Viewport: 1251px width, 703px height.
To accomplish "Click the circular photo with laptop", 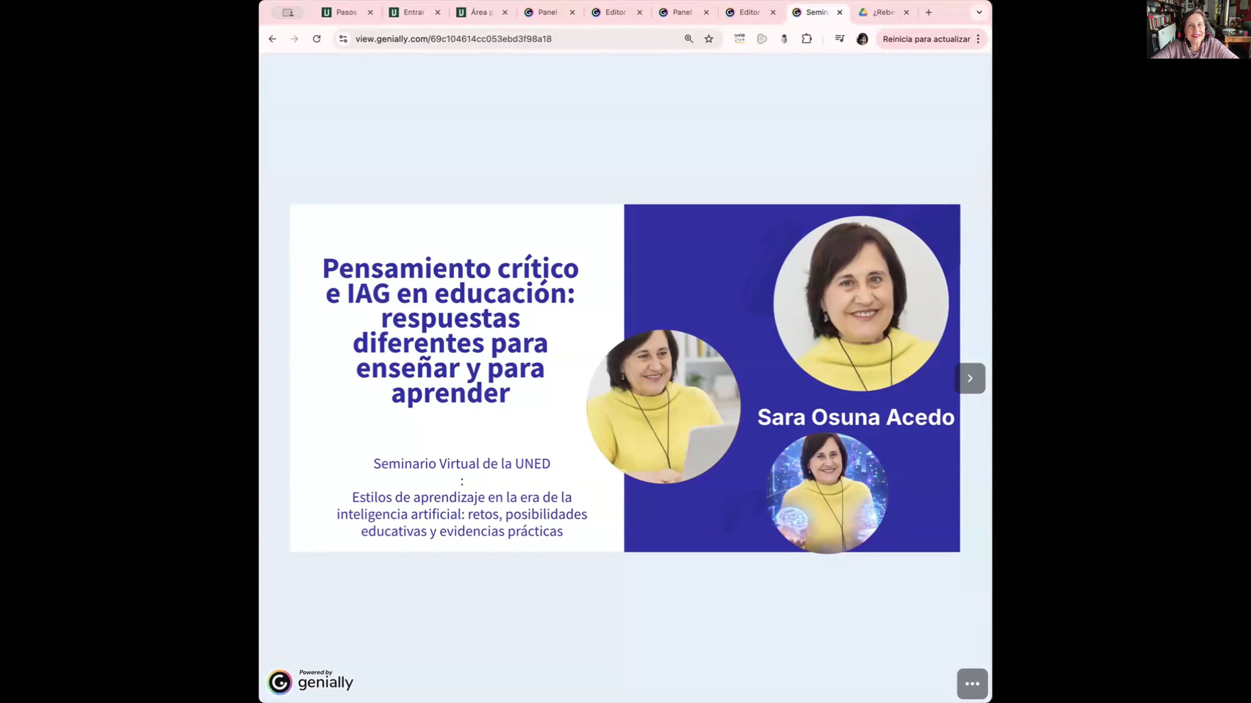I will click(663, 407).
